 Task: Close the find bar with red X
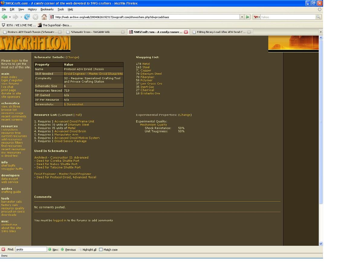pyautogui.click(x=3, y=249)
